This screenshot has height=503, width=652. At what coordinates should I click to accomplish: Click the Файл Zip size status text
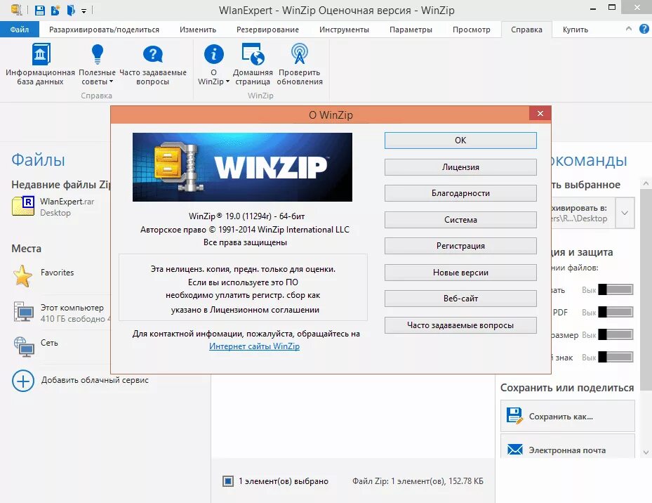(x=418, y=481)
